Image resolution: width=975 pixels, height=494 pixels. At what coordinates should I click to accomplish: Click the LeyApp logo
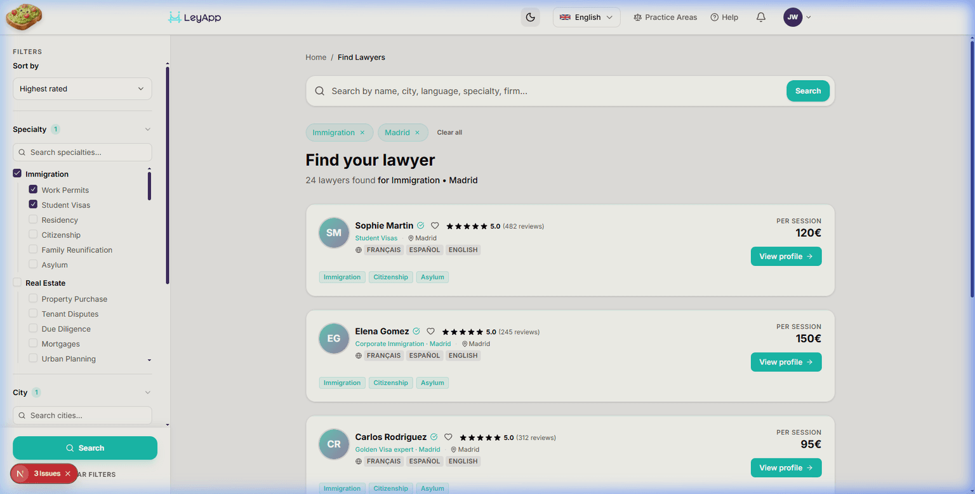tap(194, 17)
